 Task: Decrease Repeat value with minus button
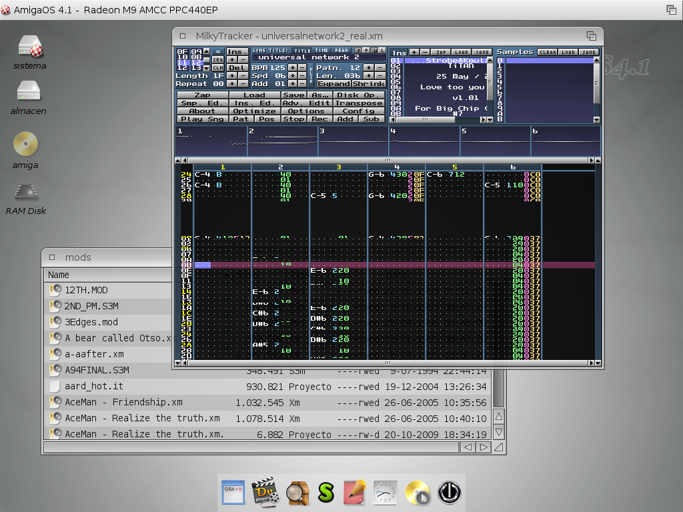click(x=243, y=83)
